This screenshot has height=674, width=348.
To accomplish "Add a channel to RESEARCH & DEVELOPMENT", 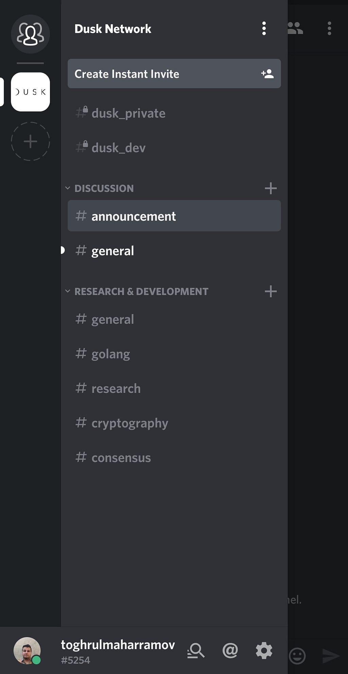I will pos(271,291).
